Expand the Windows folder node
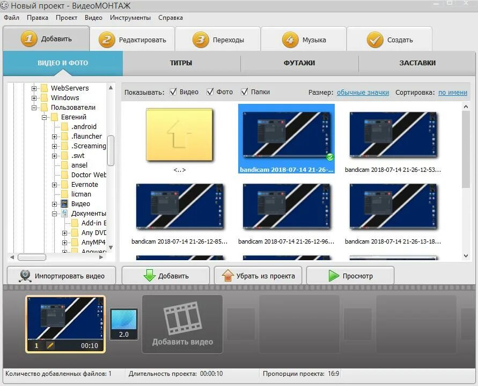 (34, 98)
